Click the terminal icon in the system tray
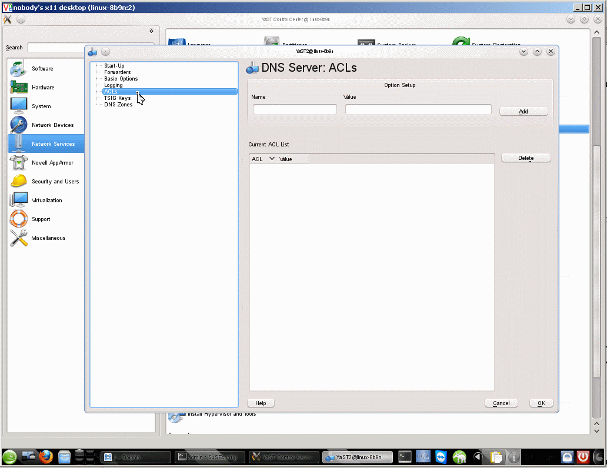The height and width of the screenshot is (468, 607). coord(405,457)
